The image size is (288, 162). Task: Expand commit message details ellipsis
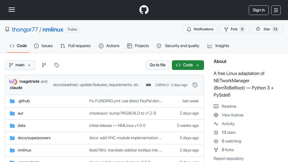click(148, 85)
